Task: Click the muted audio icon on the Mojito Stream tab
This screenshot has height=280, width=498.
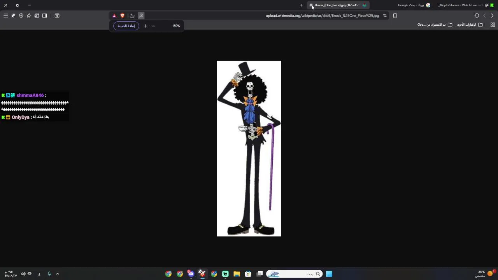Action: pos(487,5)
